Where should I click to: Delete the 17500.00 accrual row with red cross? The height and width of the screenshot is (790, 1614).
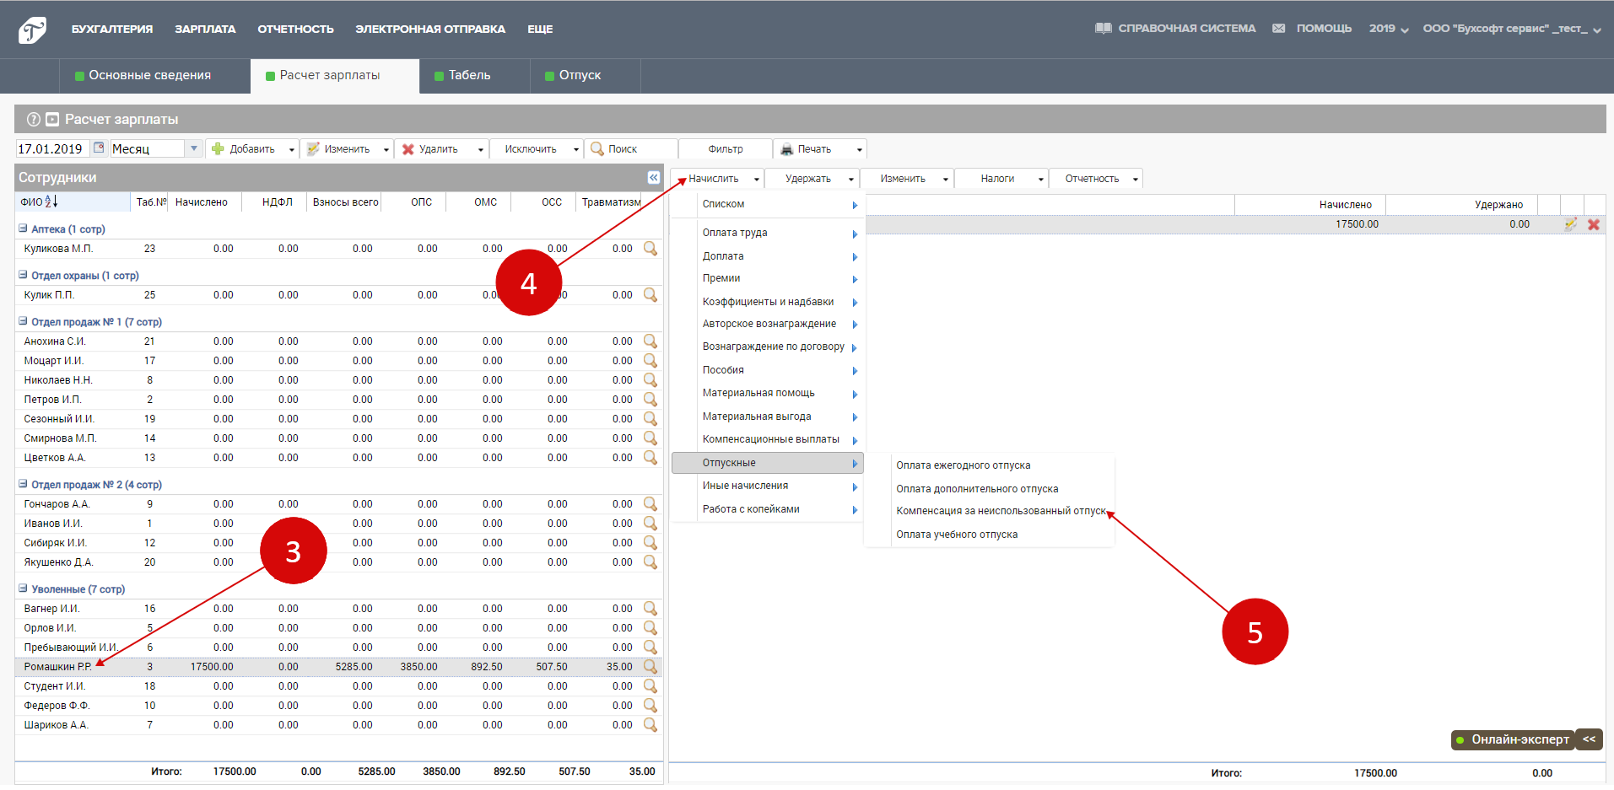pyautogui.click(x=1594, y=224)
